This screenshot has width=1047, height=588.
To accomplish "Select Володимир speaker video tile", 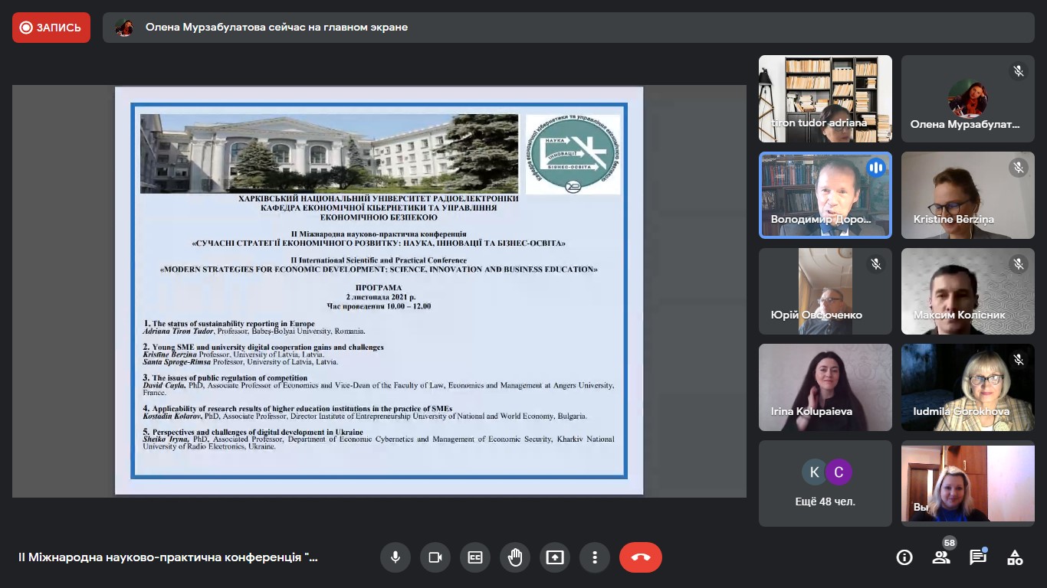I will [825, 195].
